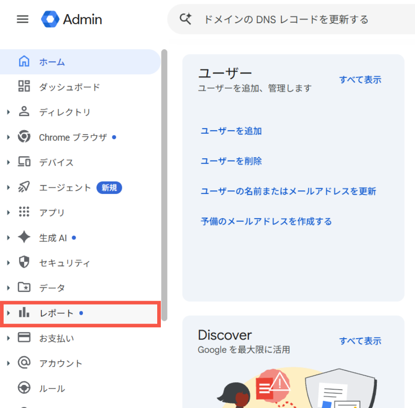Viewport: 415px width, 408px height.
Task: Select セキュリティ in the navigation
Action: point(80,262)
